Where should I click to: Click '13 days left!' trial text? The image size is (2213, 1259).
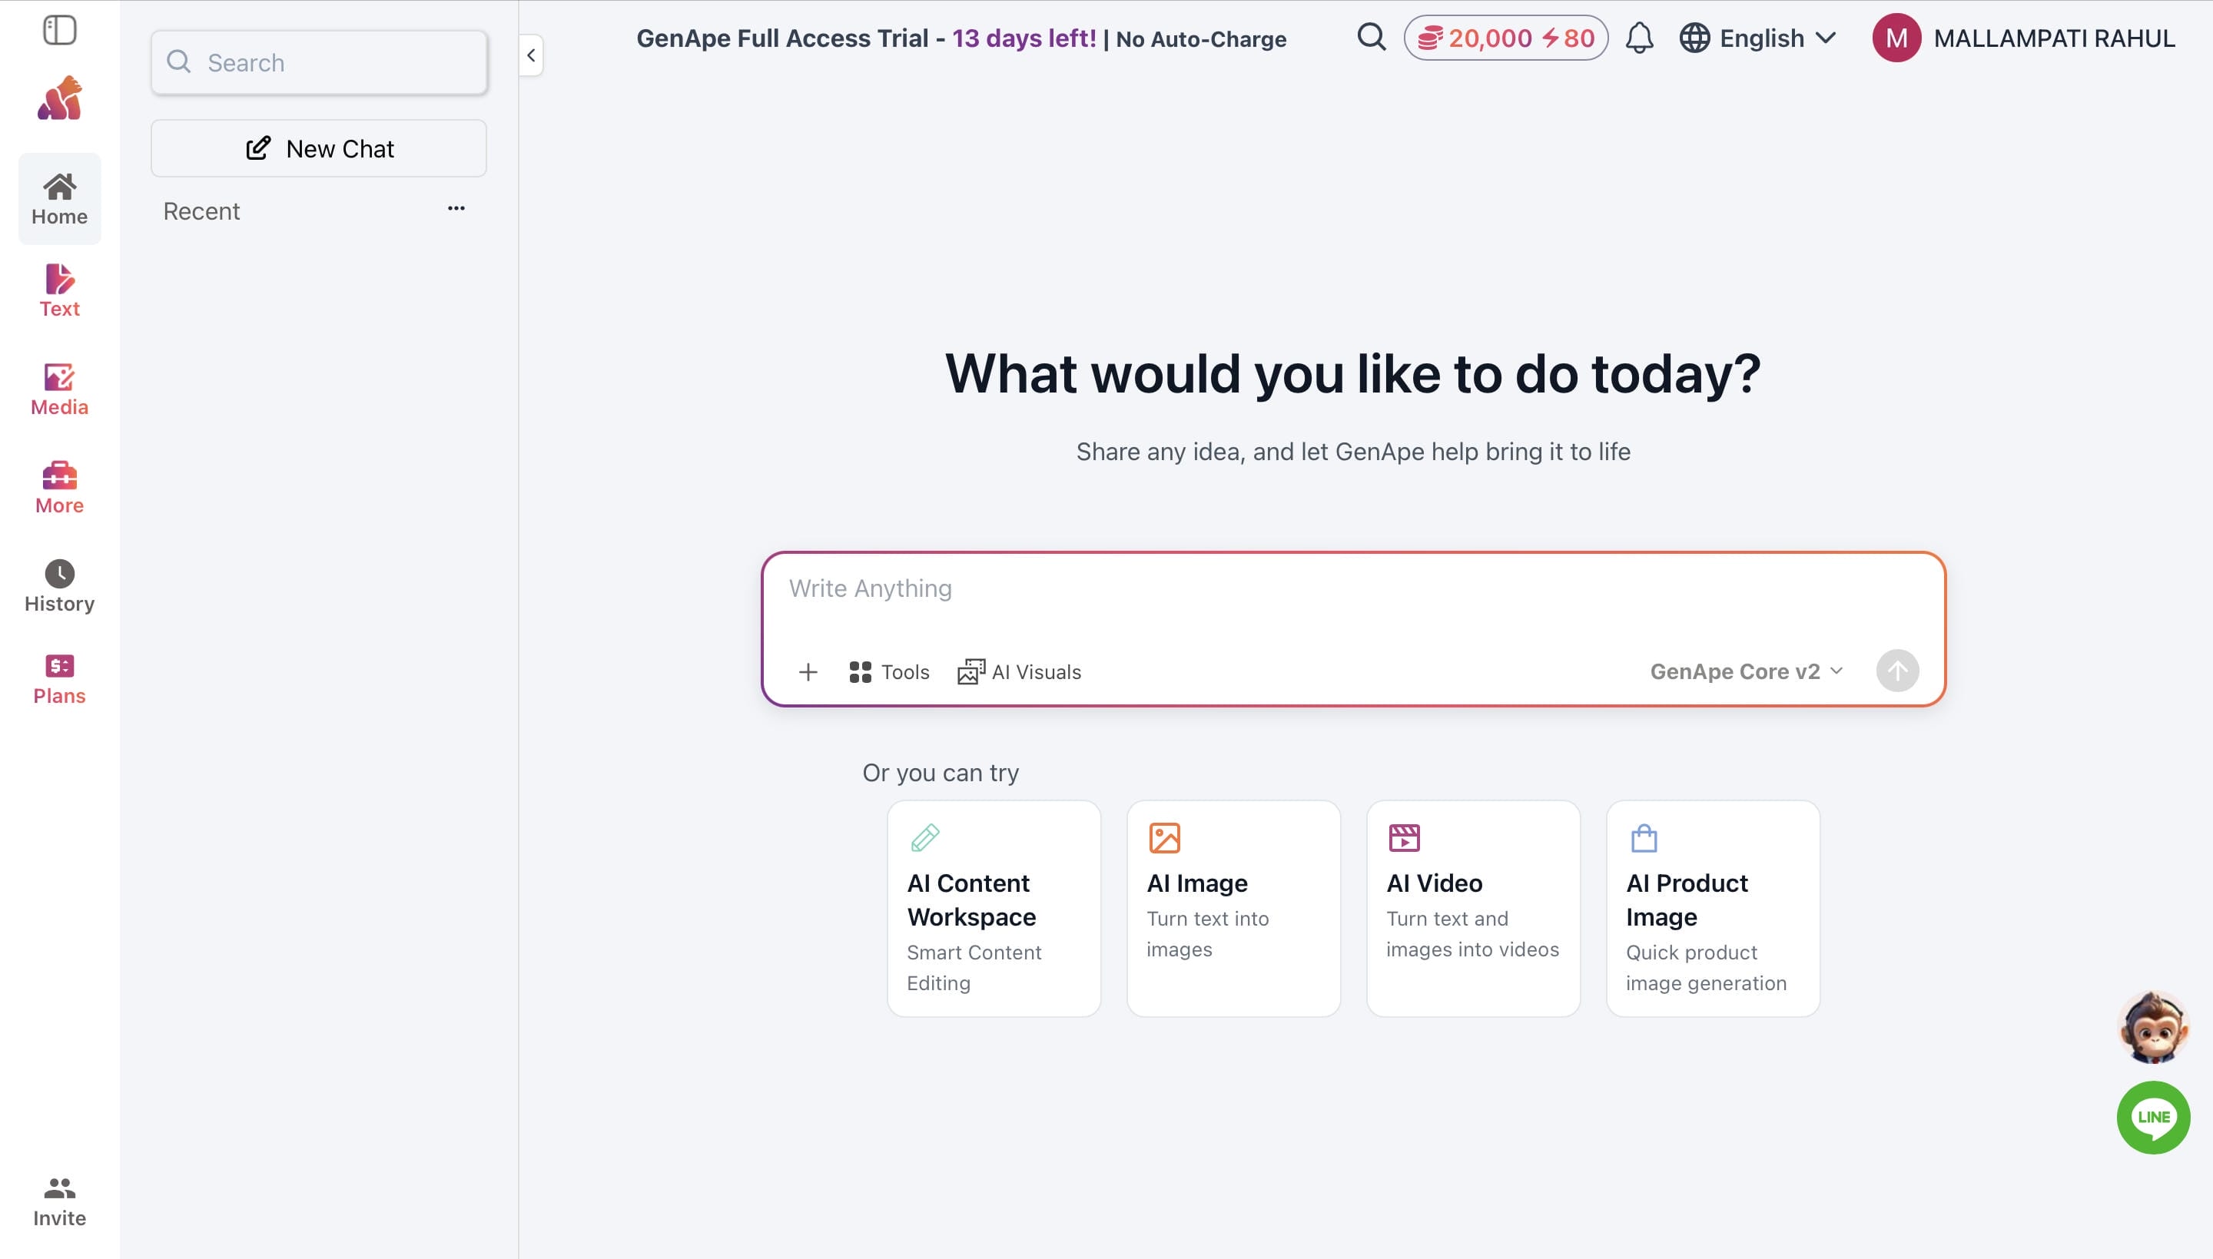click(1024, 38)
